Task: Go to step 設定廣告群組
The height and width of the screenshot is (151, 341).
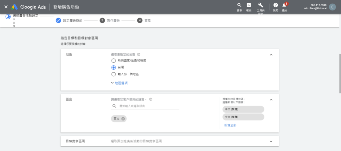Action: click(73, 21)
